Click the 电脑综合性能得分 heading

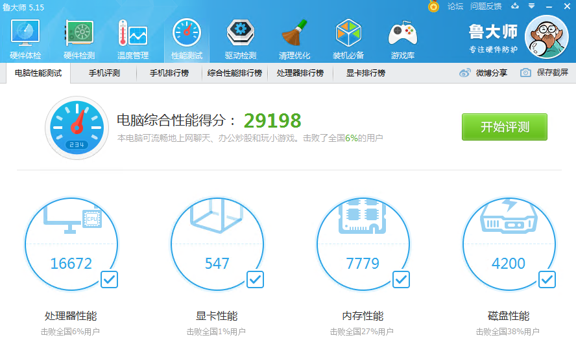coord(176,120)
